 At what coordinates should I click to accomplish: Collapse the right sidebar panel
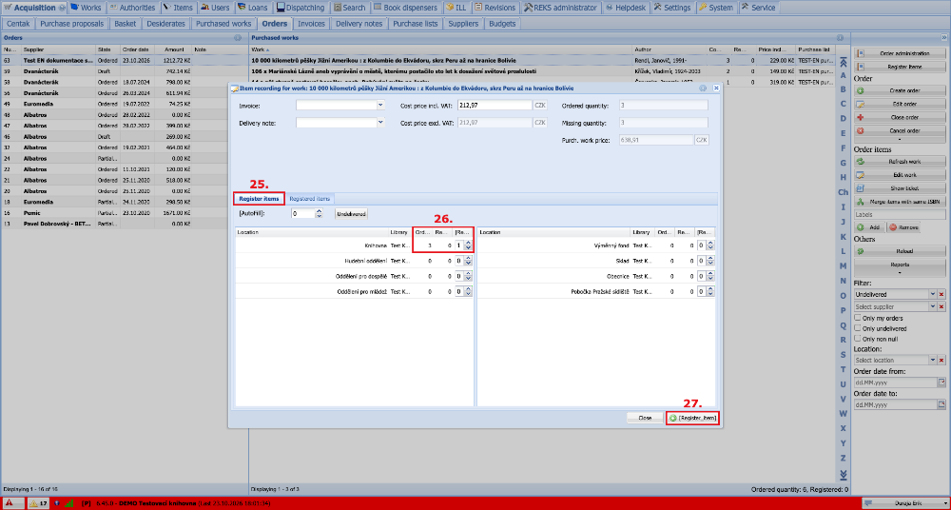945,38
